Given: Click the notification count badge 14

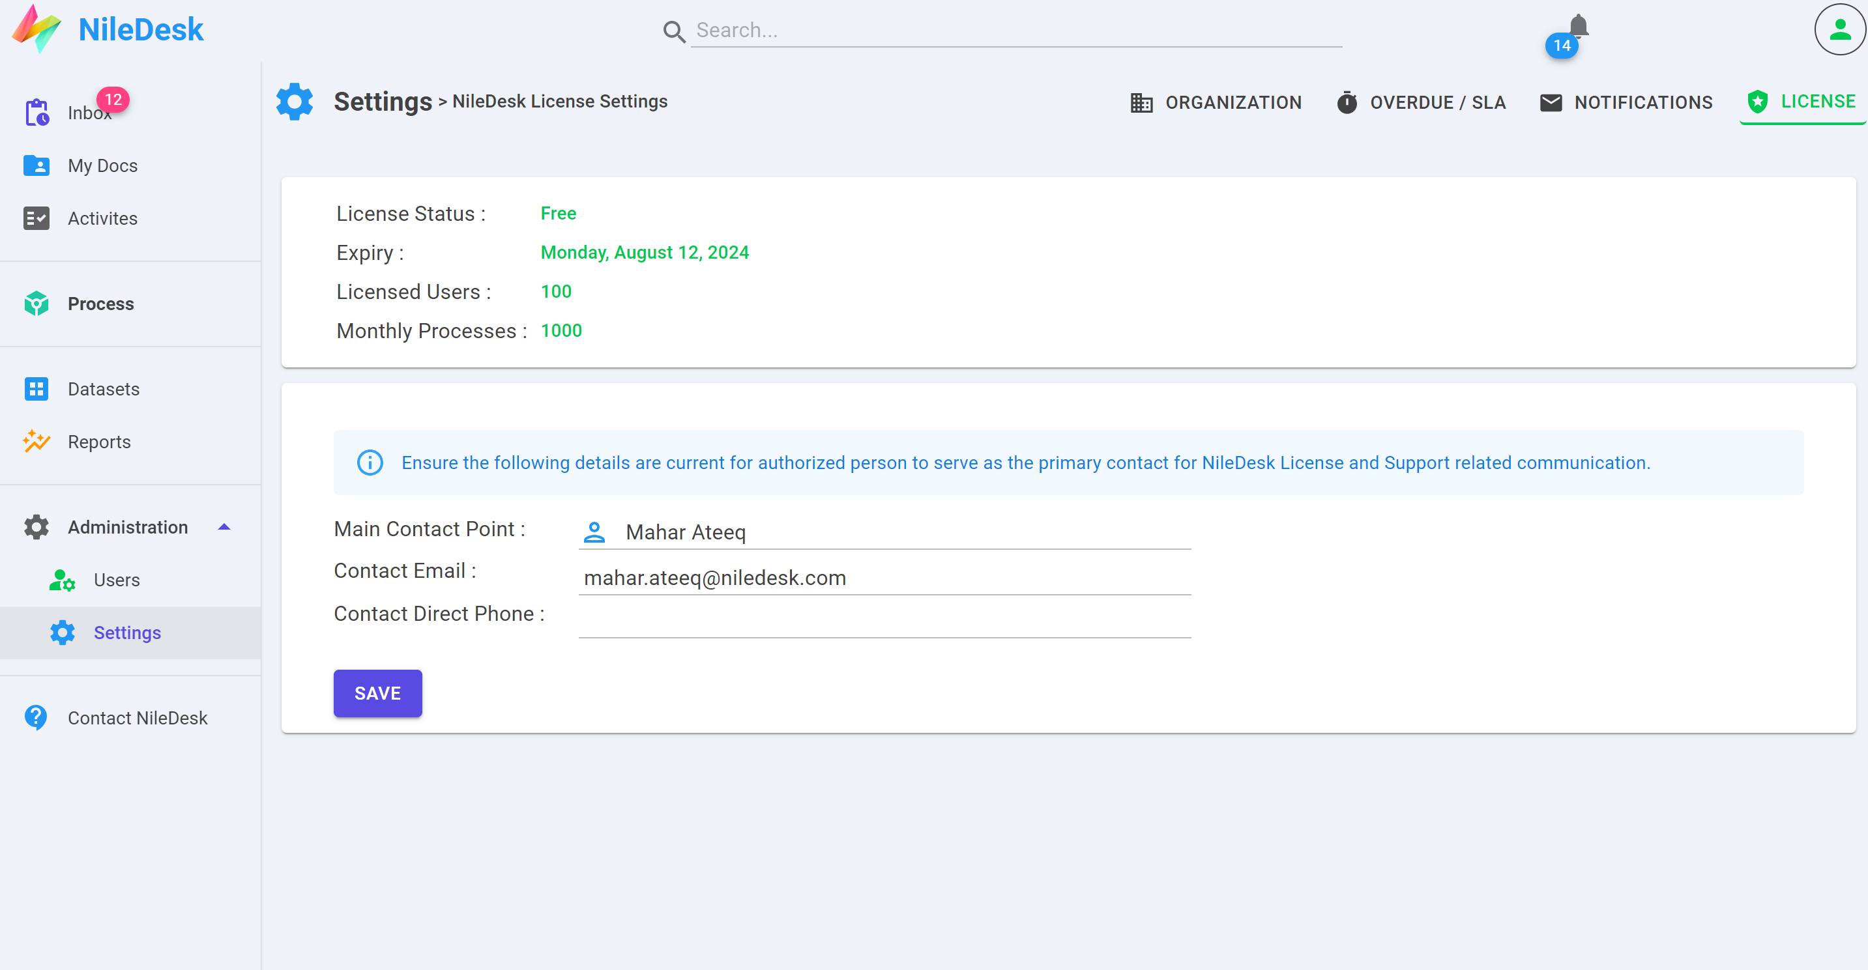Looking at the screenshot, I should [x=1562, y=46].
